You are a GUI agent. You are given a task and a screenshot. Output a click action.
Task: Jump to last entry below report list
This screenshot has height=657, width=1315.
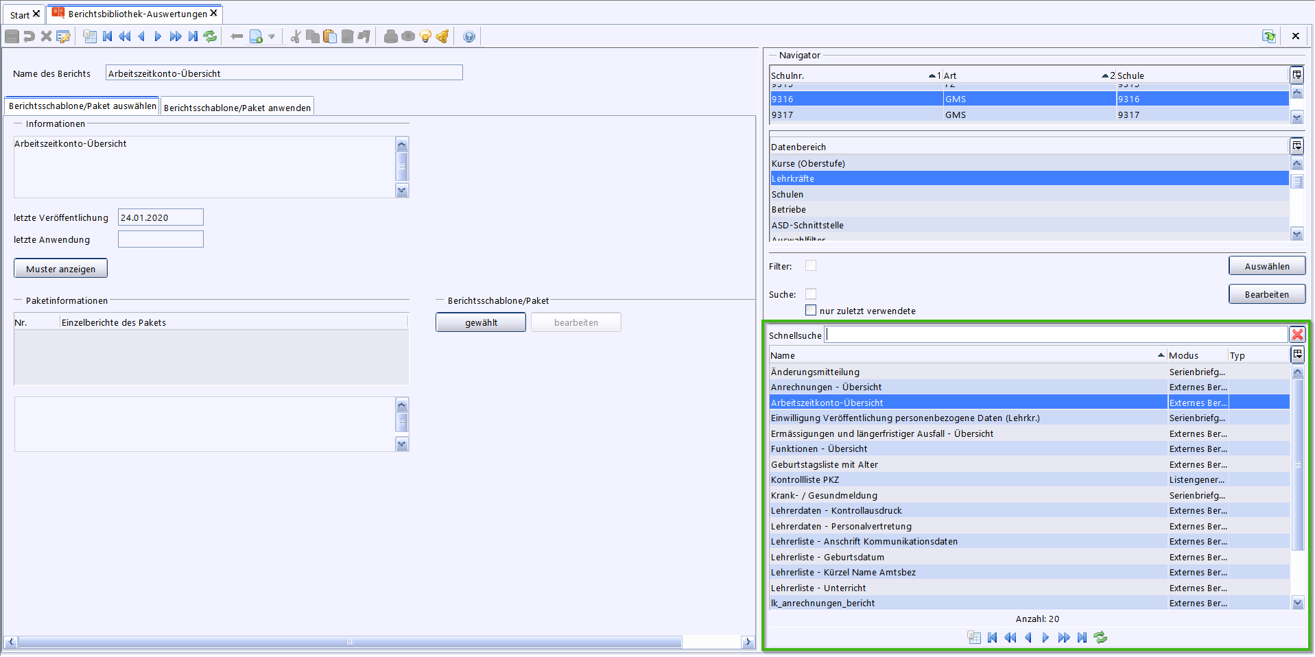[x=1082, y=637]
